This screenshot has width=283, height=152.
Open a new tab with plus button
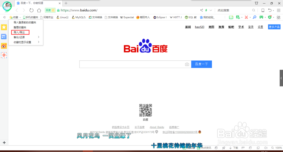point(66,3)
